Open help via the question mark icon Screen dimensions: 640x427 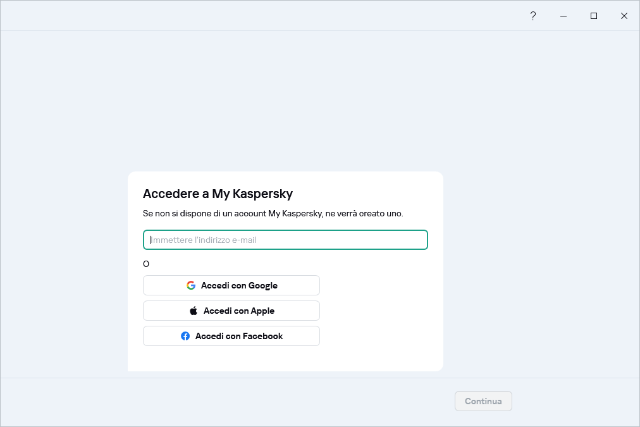tap(532, 16)
